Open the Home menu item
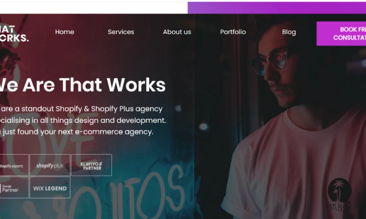Screen dimensions: 366x219 (x=65, y=32)
